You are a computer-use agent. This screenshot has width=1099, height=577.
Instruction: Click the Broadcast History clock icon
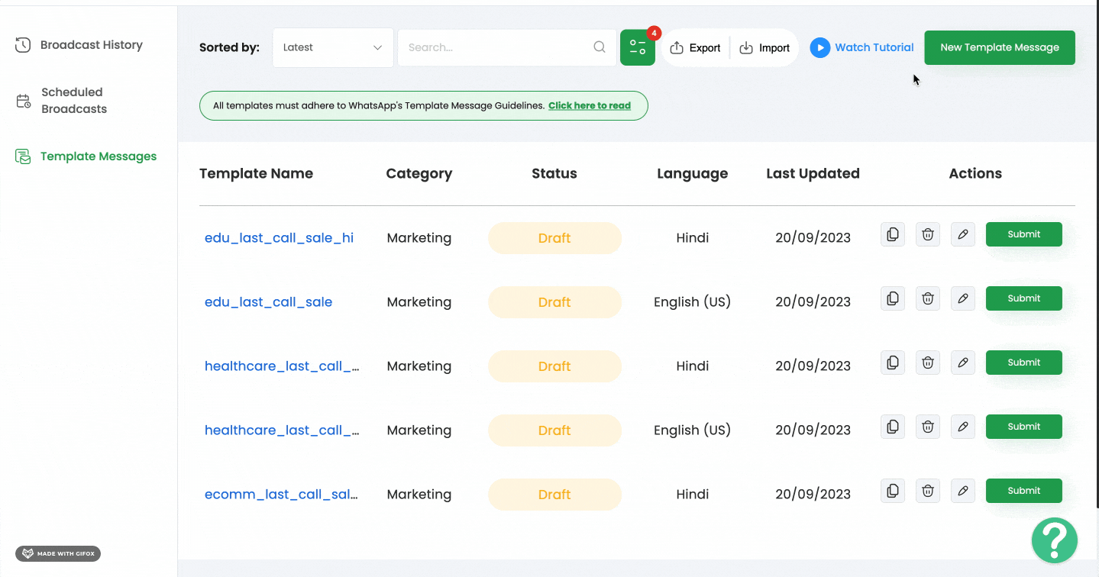coord(23,45)
